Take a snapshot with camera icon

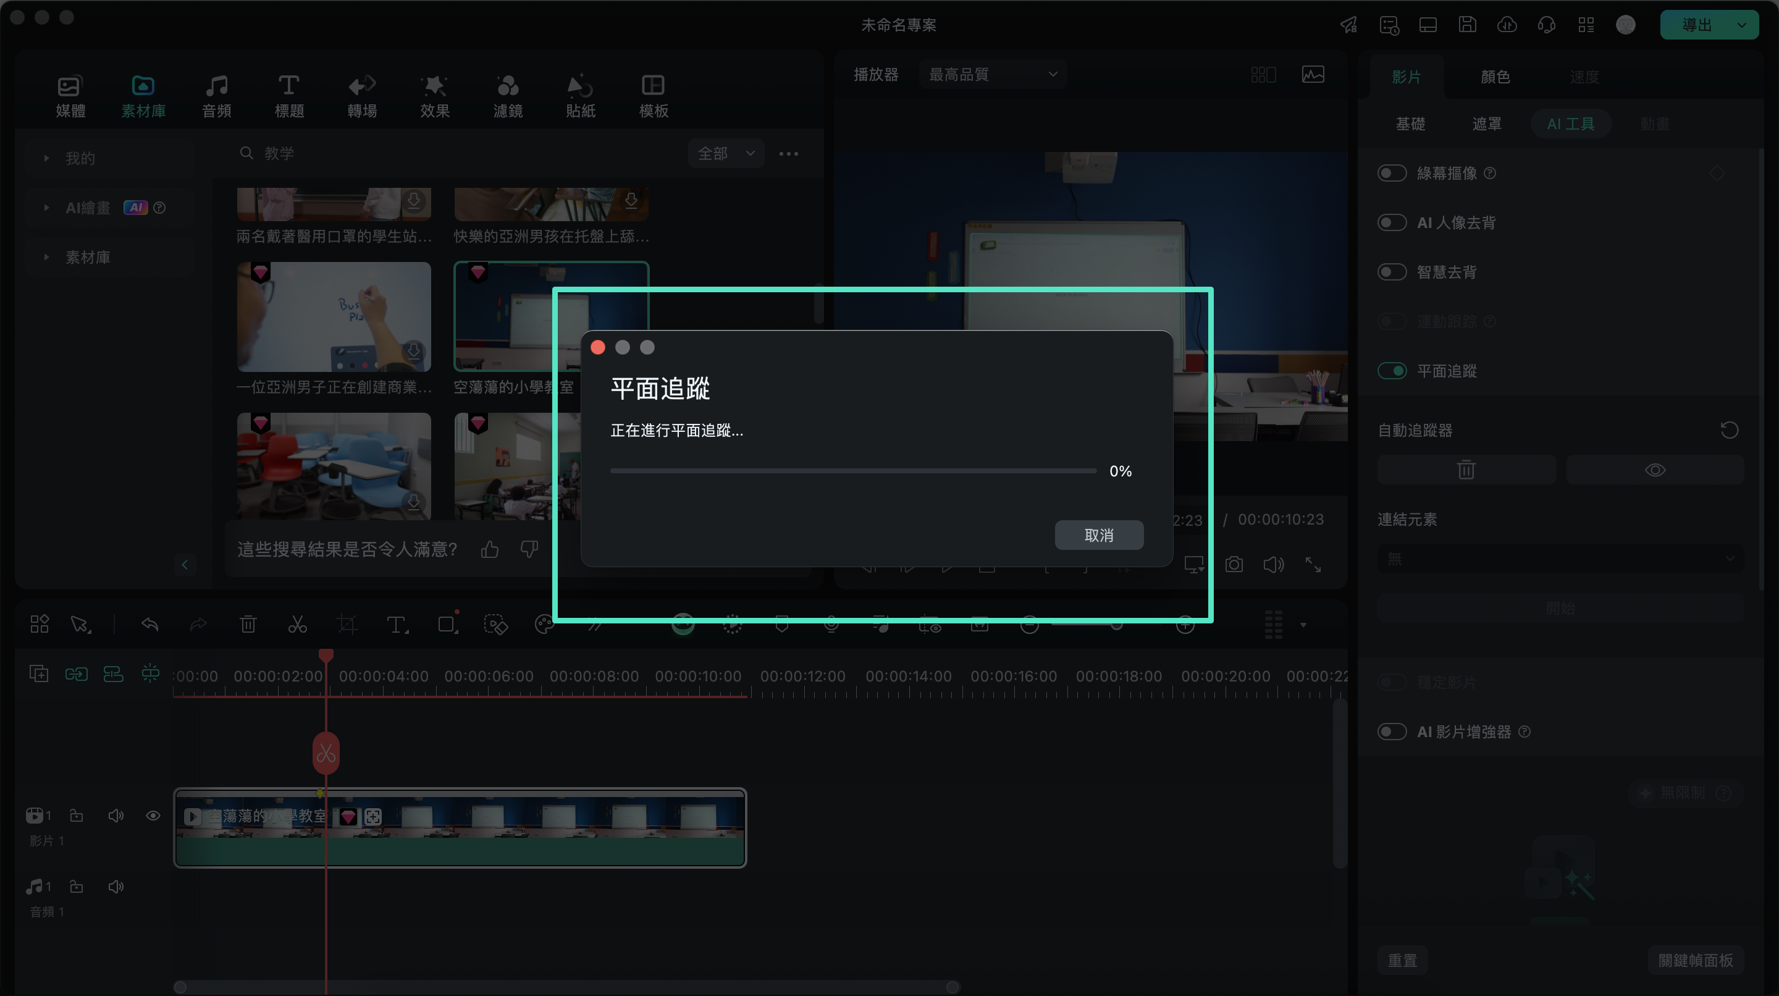(x=1234, y=564)
